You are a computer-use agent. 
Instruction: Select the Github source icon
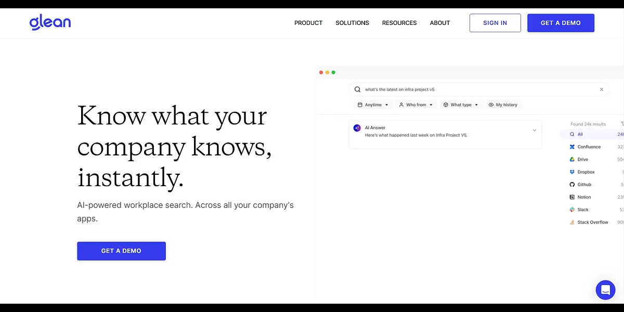pos(572,185)
